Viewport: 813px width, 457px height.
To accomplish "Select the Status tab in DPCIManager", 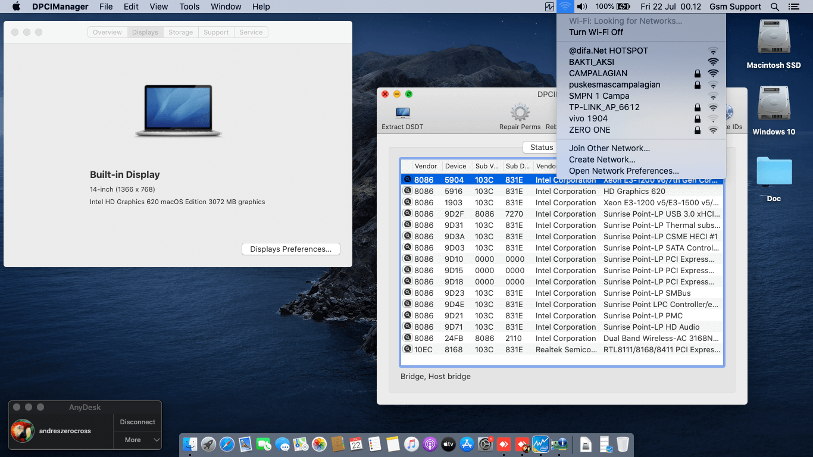I will coord(541,147).
